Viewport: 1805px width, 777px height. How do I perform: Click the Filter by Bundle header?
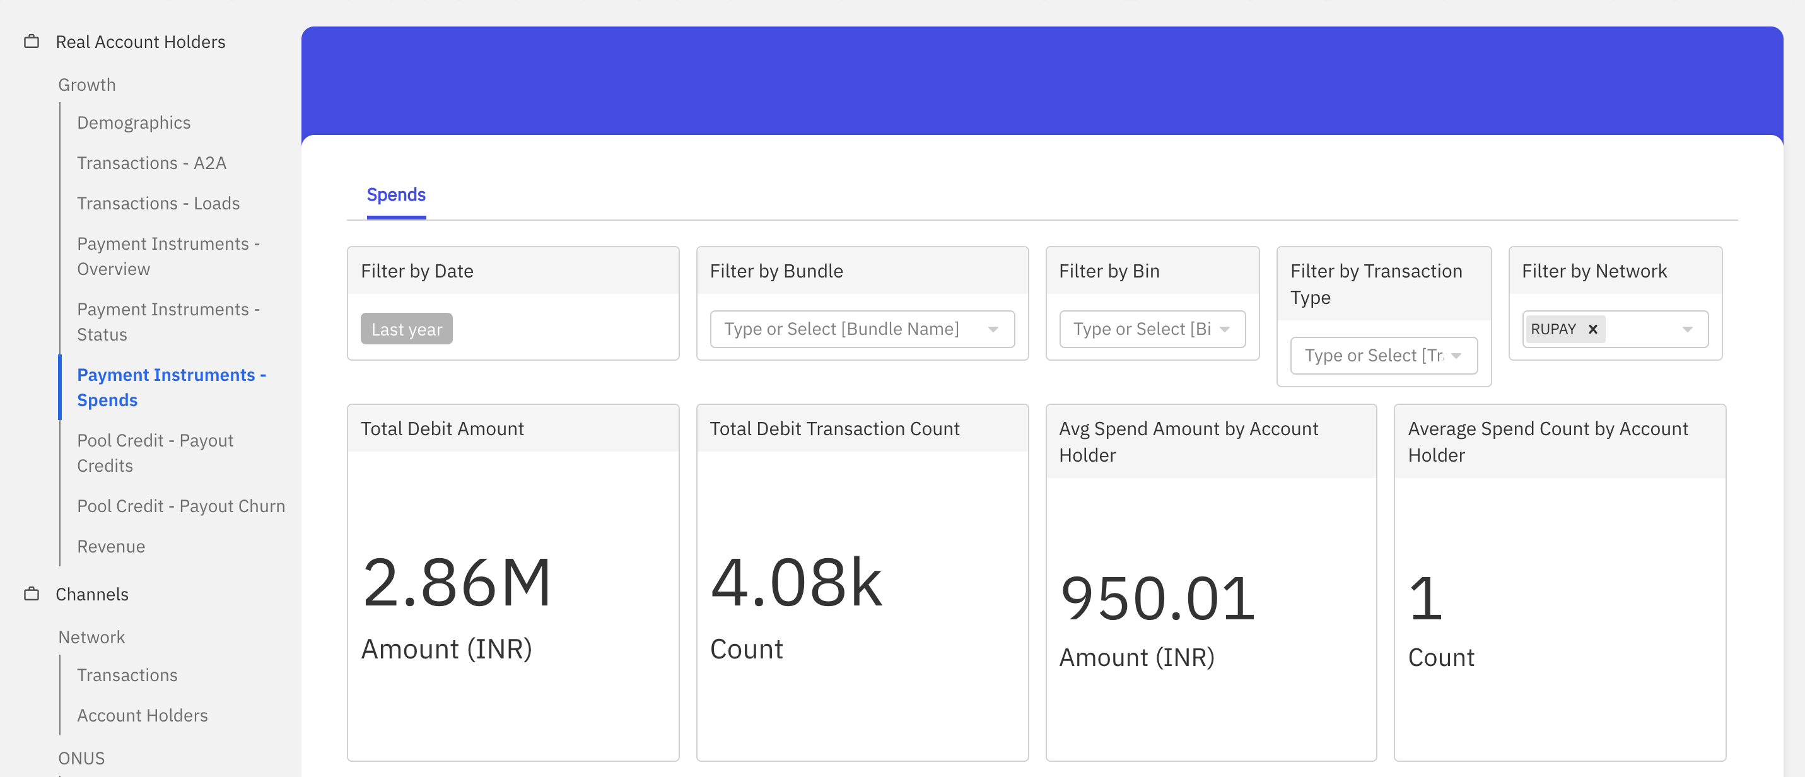point(776,271)
